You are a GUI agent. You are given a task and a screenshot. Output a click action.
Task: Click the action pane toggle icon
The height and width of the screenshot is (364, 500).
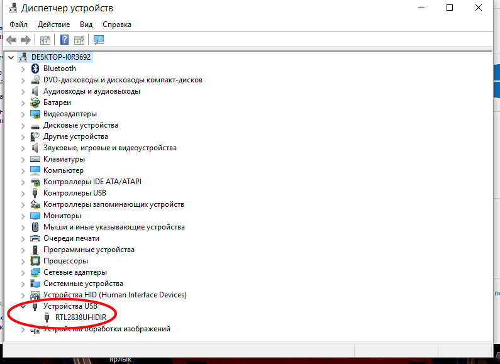79,40
